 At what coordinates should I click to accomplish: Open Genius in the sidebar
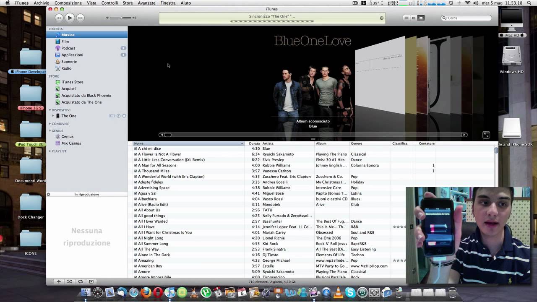[x=67, y=137]
